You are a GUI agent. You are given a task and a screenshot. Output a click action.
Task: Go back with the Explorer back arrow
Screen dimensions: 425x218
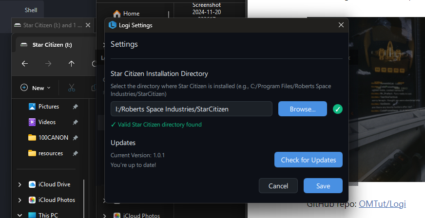click(25, 64)
